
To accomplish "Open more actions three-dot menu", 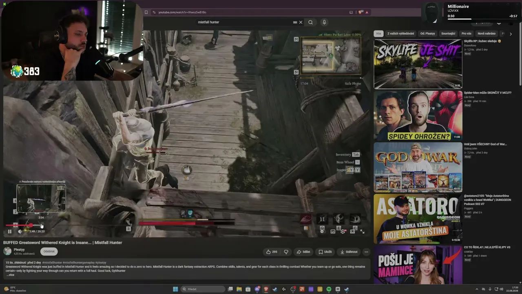I will click(366, 252).
